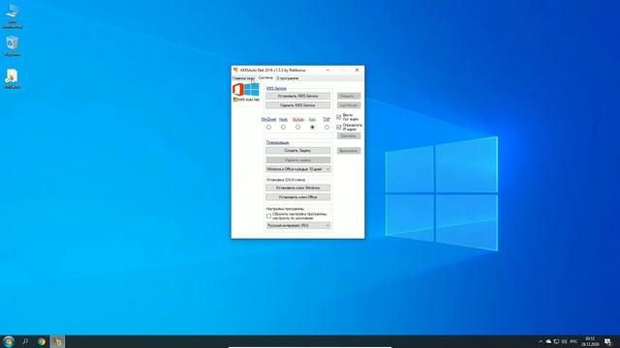620x348 pixels.
Task: Click the delete scheduler task button
Action: tap(297, 159)
